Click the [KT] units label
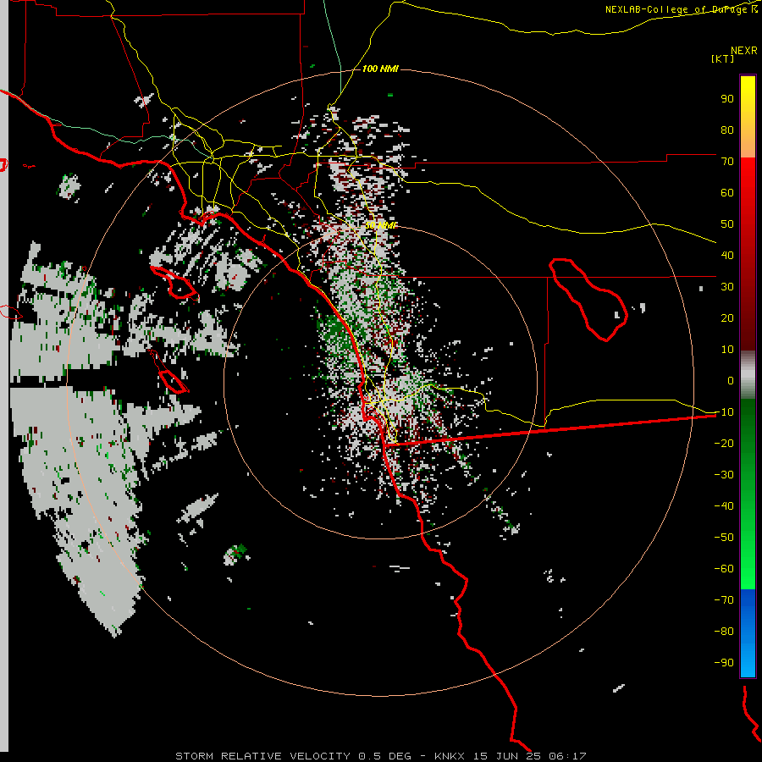 pyautogui.click(x=722, y=58)
